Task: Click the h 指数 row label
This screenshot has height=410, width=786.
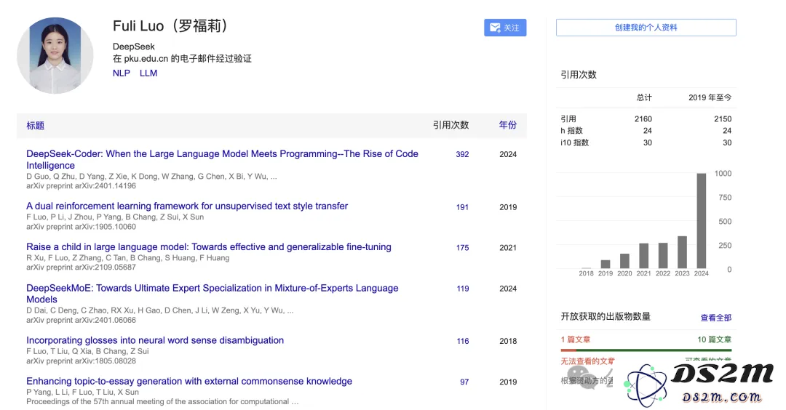Action: pos(571,131)
